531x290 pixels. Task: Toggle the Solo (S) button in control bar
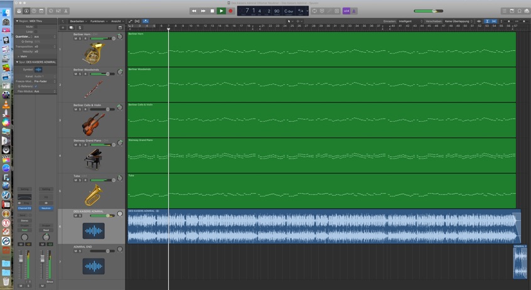click(x=337, y=11)
